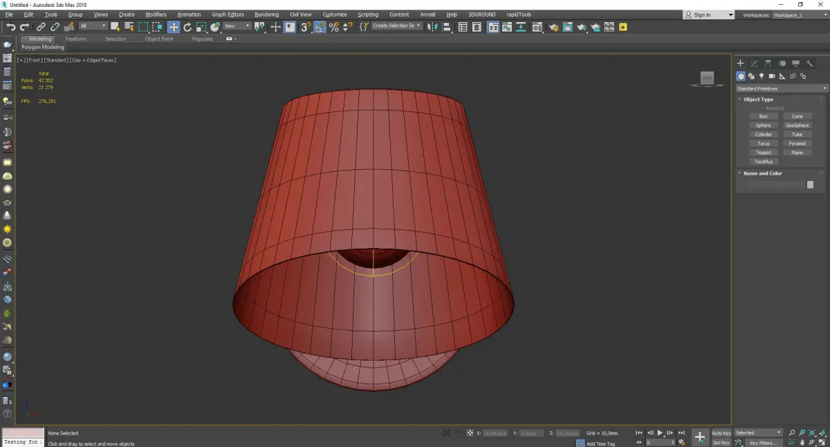The image size is (830, 447).
Task: Open the Mirror tool
Action: [432, 27]
